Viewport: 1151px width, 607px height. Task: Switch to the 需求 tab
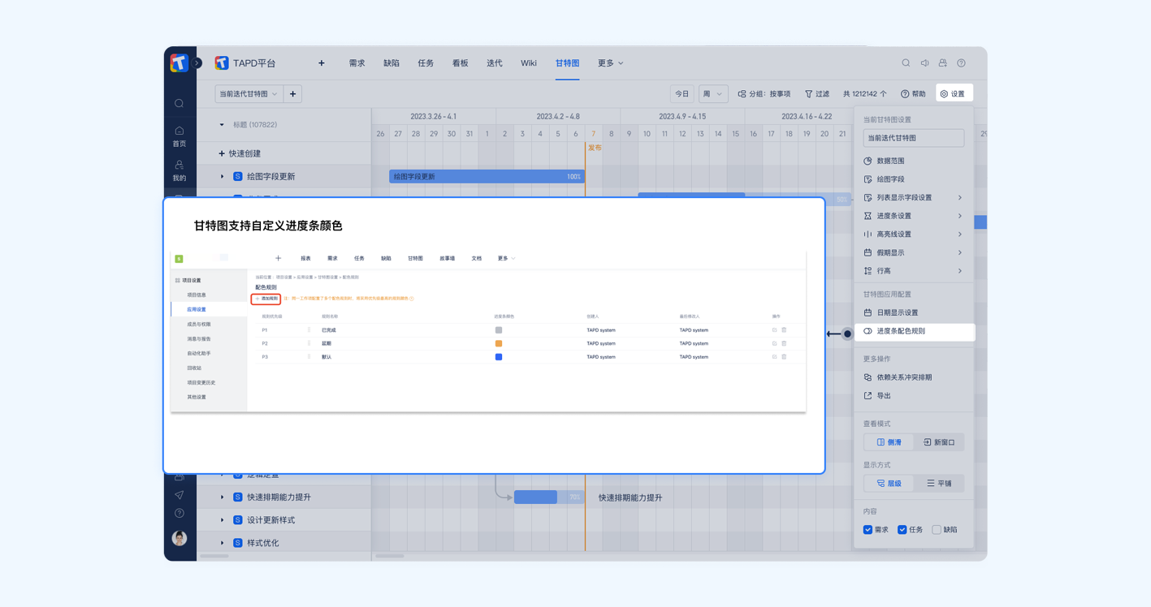click(357, 63)
